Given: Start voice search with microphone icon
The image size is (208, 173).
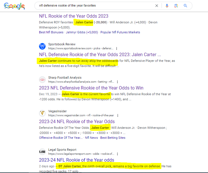Looking at the screenshot, I should point(167,6).
